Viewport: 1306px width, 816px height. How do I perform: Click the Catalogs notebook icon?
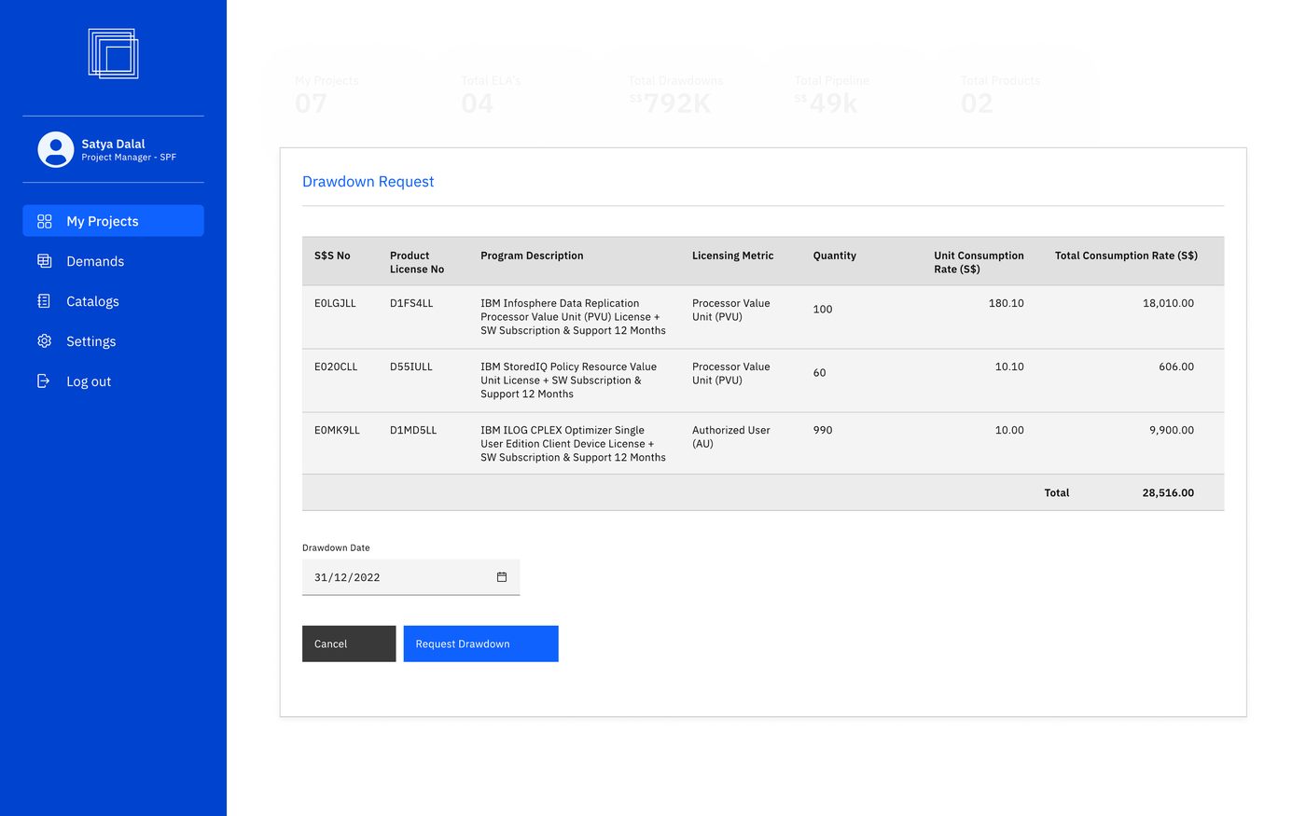(44, 301)
